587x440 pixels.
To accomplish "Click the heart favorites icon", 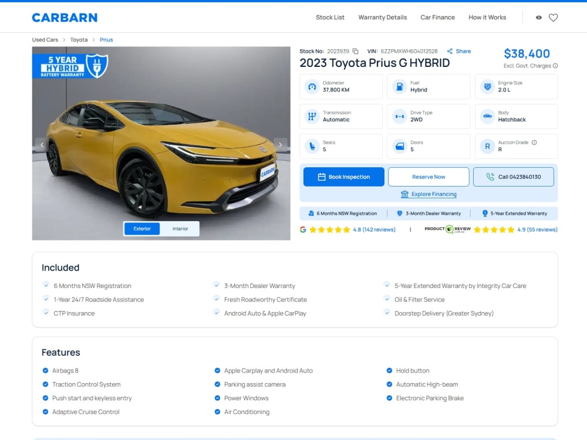I will (x=553, y=18).
